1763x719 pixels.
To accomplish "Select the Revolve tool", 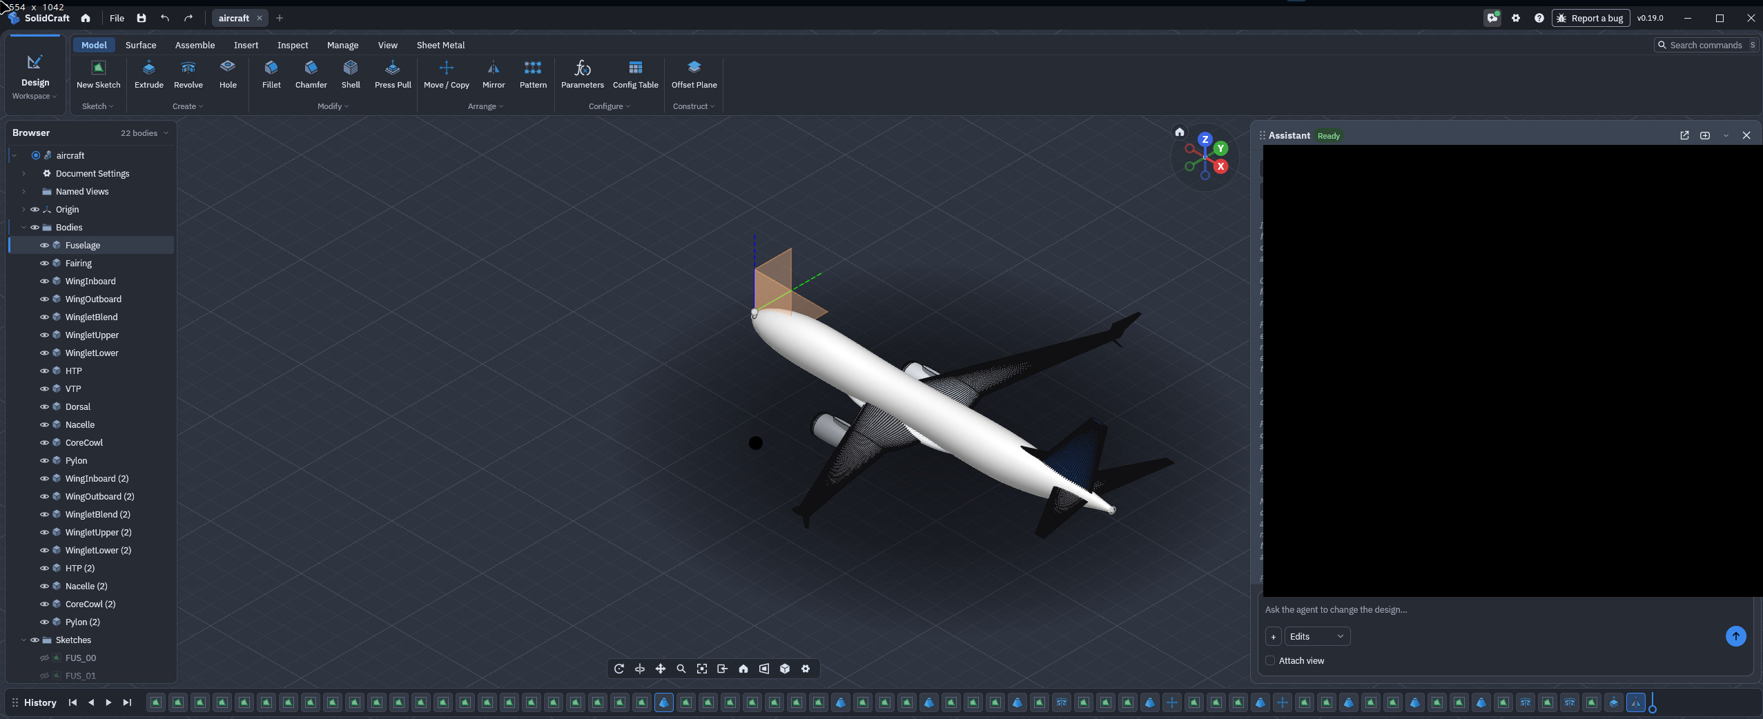I will click(188, 75).
